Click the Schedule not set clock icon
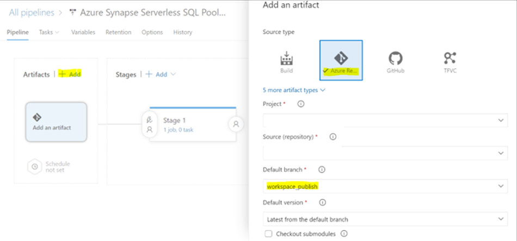517x241 pixels. 35,167
